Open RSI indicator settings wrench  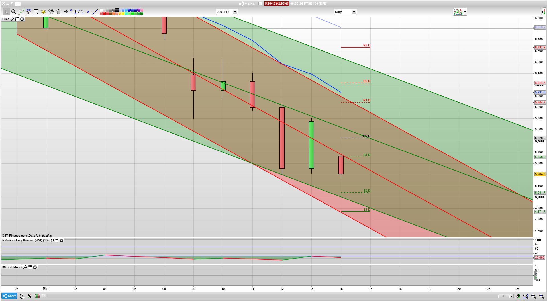[x=52, y=241]
